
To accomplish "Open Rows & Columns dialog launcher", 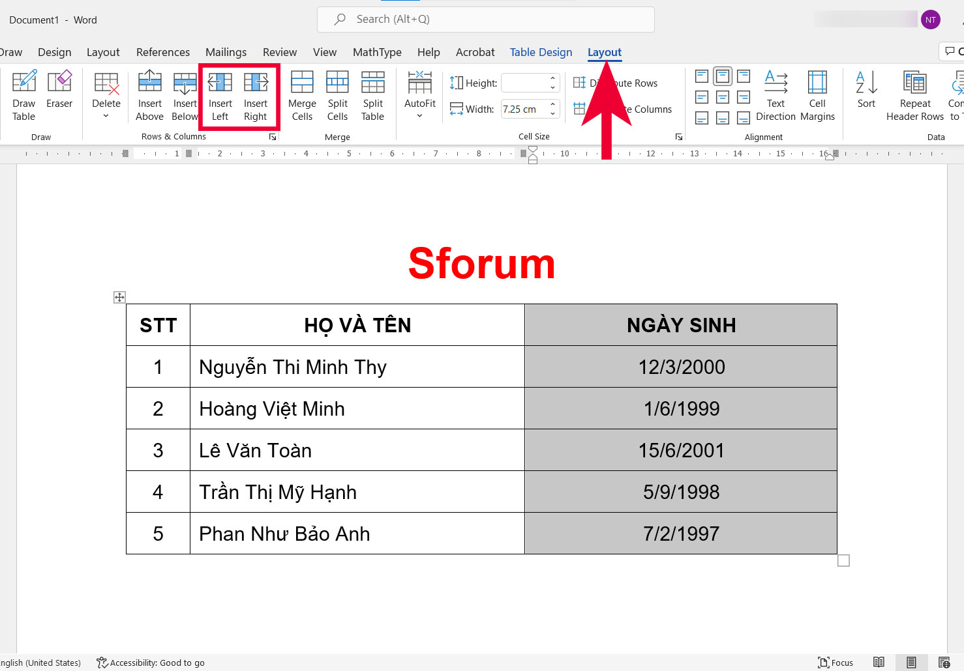I will pyautogui.click(x=273, y=137).
